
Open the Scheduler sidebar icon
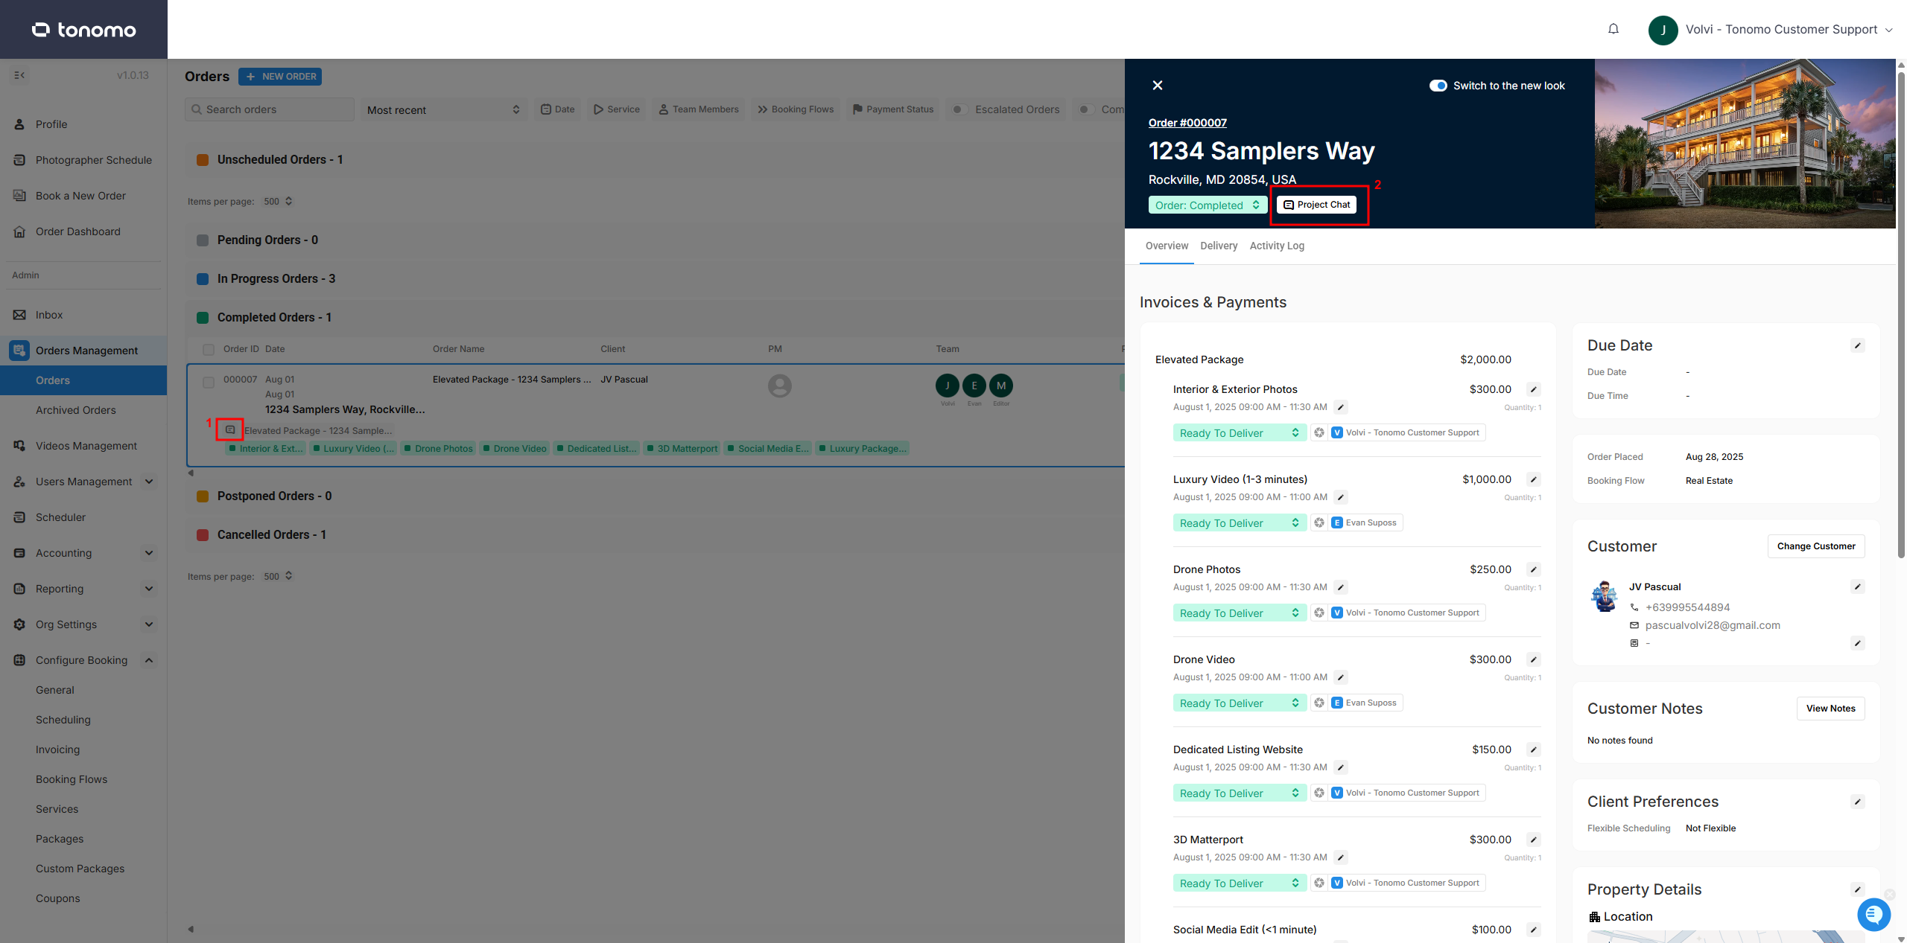point(19,517)
